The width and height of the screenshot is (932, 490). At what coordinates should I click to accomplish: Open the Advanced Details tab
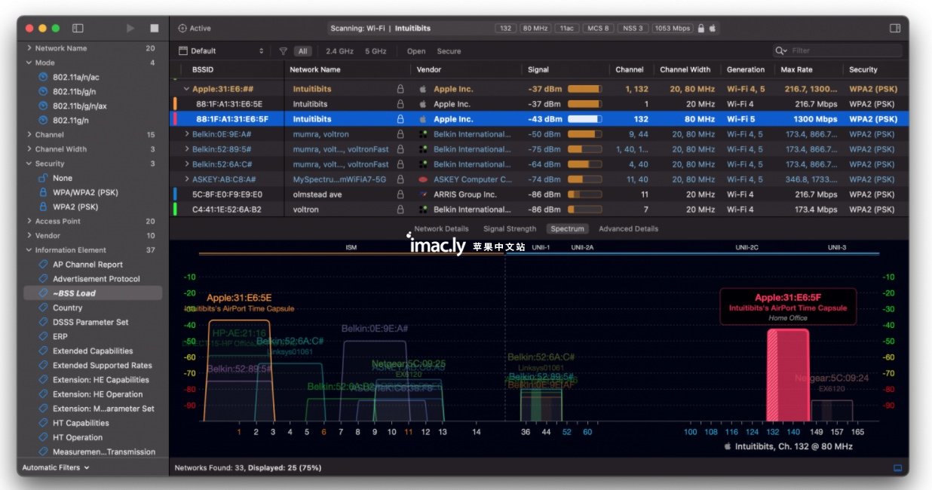(628, 228)
